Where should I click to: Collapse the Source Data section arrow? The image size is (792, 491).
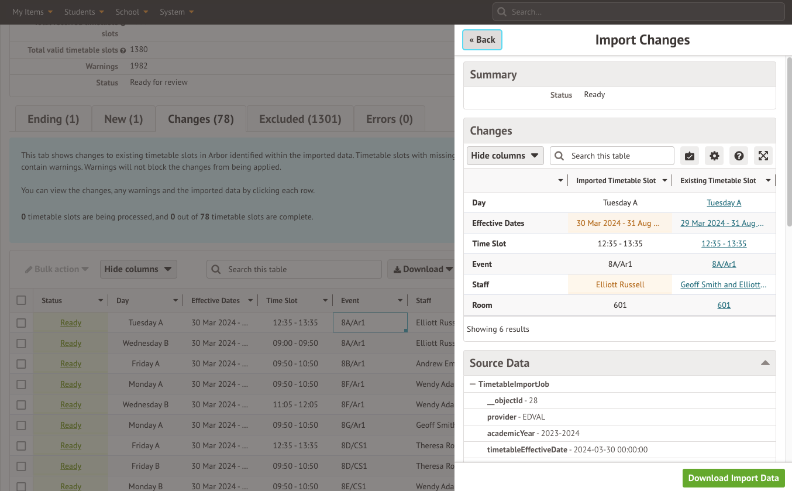click(765, 363)
